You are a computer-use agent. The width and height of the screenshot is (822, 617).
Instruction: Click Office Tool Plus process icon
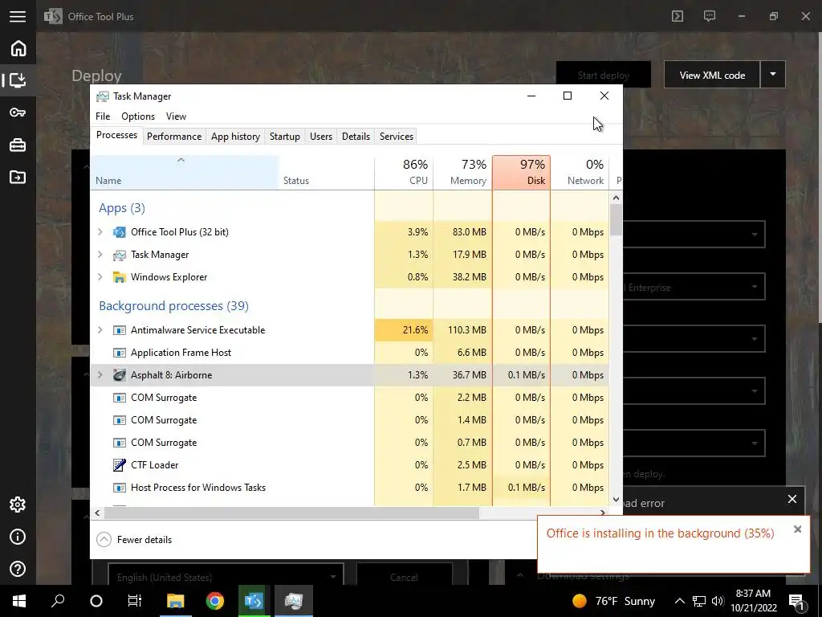[x=120, y=232]
